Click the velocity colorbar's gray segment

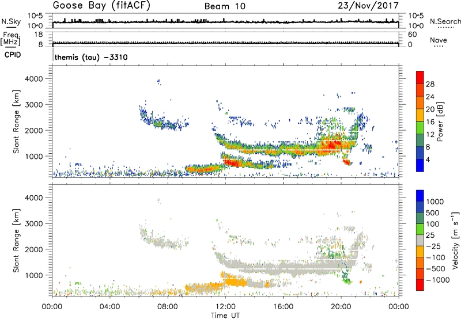click(x=420, y=240)
